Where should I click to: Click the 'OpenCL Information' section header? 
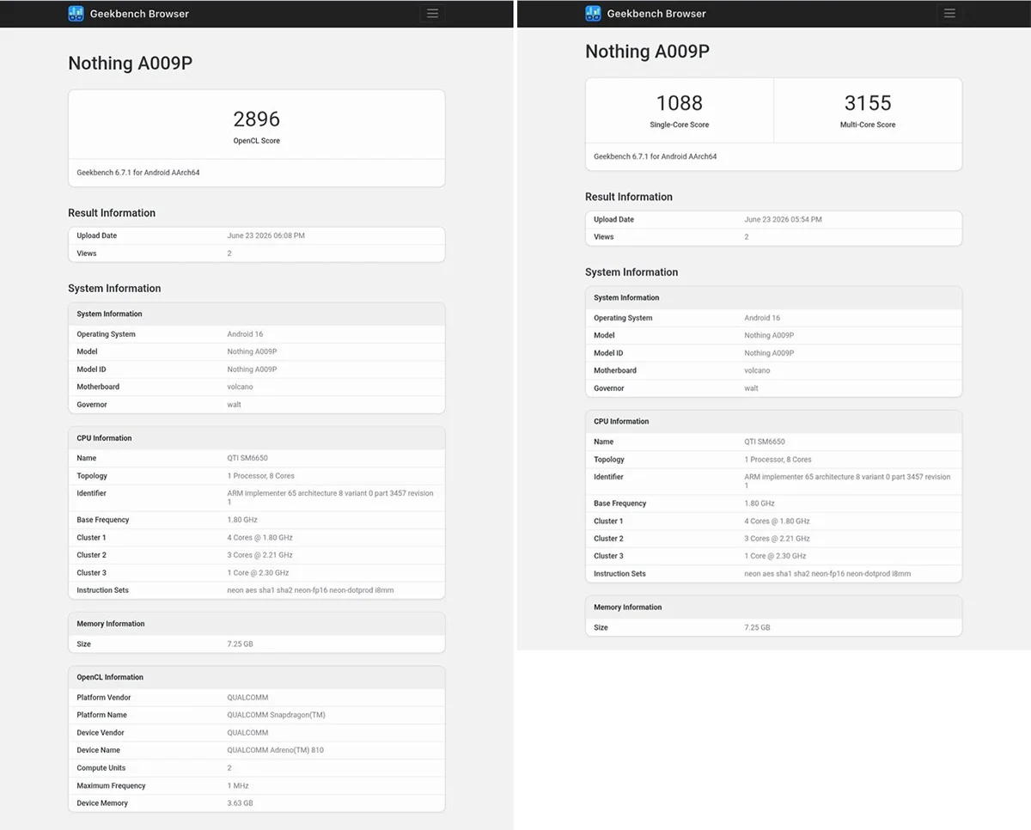pyautogui.click(x=110, y=677)
